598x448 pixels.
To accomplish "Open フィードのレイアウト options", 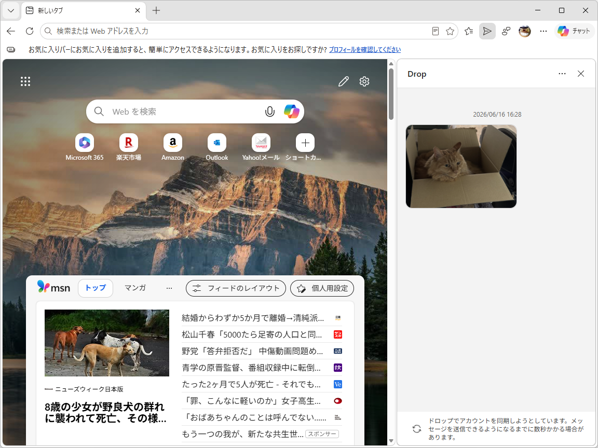I will tap(236, 288).
